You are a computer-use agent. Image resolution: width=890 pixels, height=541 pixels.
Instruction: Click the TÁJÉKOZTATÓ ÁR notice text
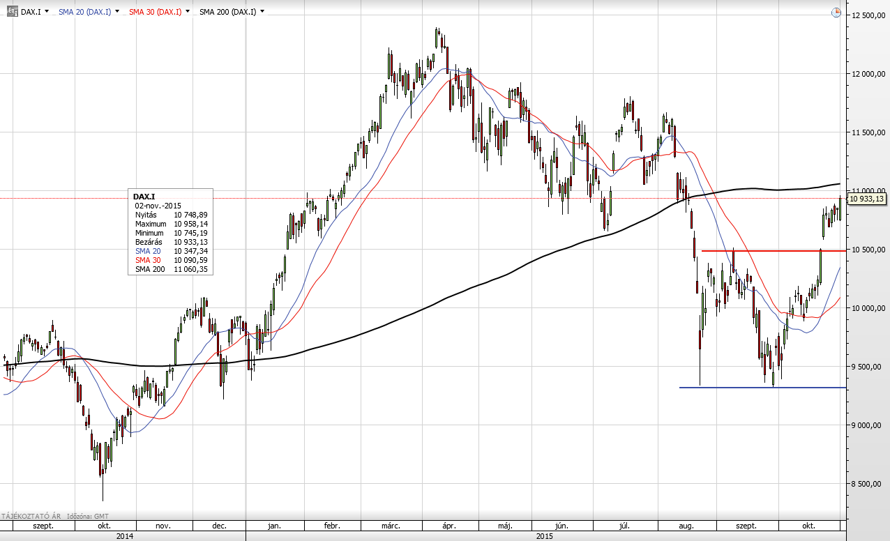coord(30,516)
